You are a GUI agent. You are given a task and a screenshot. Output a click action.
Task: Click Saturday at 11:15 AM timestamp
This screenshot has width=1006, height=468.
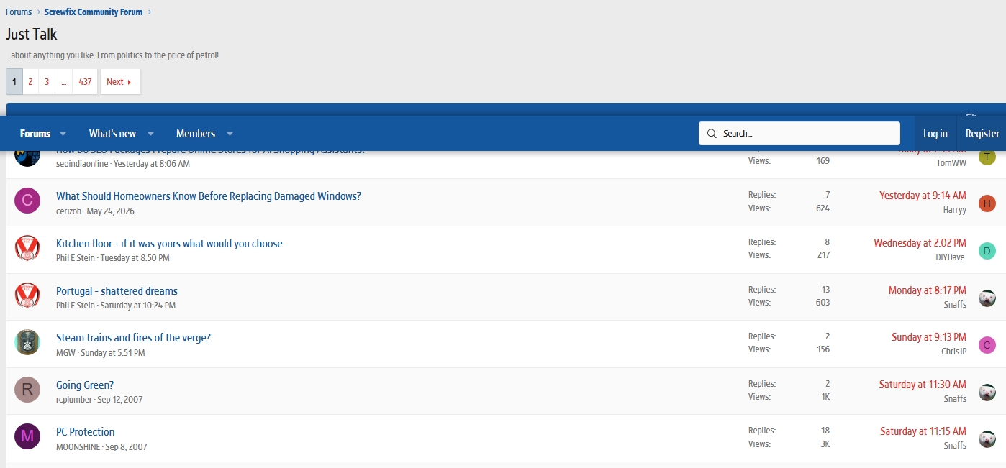[923, 431]
